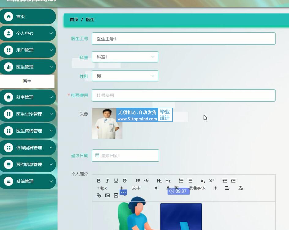Viewport: 289px width, 230px height.
Task: Click the 首页 breadcrumb link
Action: 74,20
